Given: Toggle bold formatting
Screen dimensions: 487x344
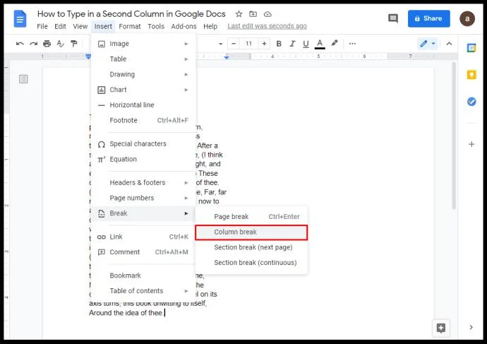Looking at the screenshot, I should click(279, 44).
